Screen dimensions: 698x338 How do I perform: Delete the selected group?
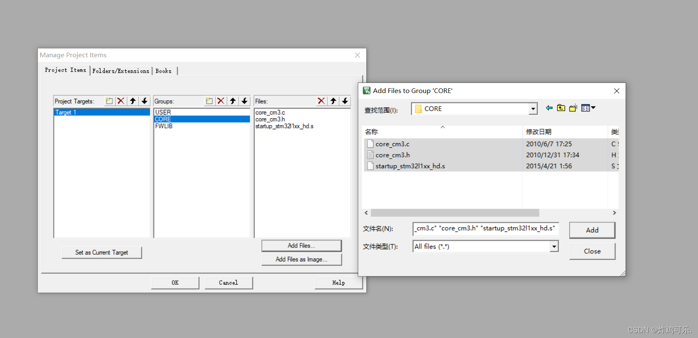coord(221,101)
